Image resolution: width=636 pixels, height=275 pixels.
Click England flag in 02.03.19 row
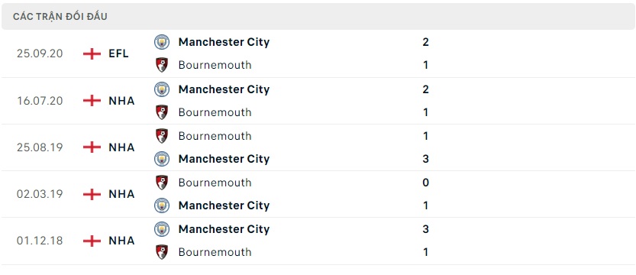92,194
